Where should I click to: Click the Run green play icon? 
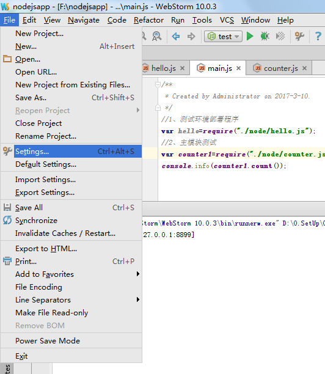[250, 36]
